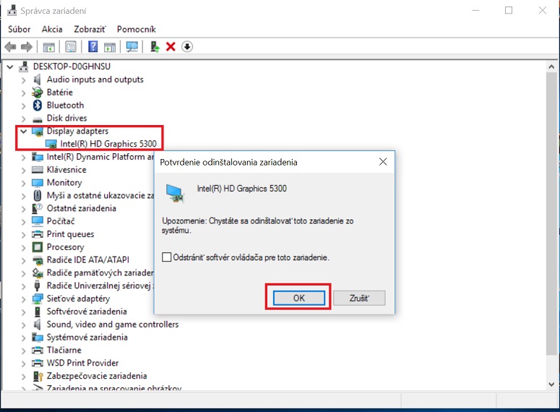Expand the Systémové zariadenia node
Screen dimensions: 560x412
[x=24, y=338]
